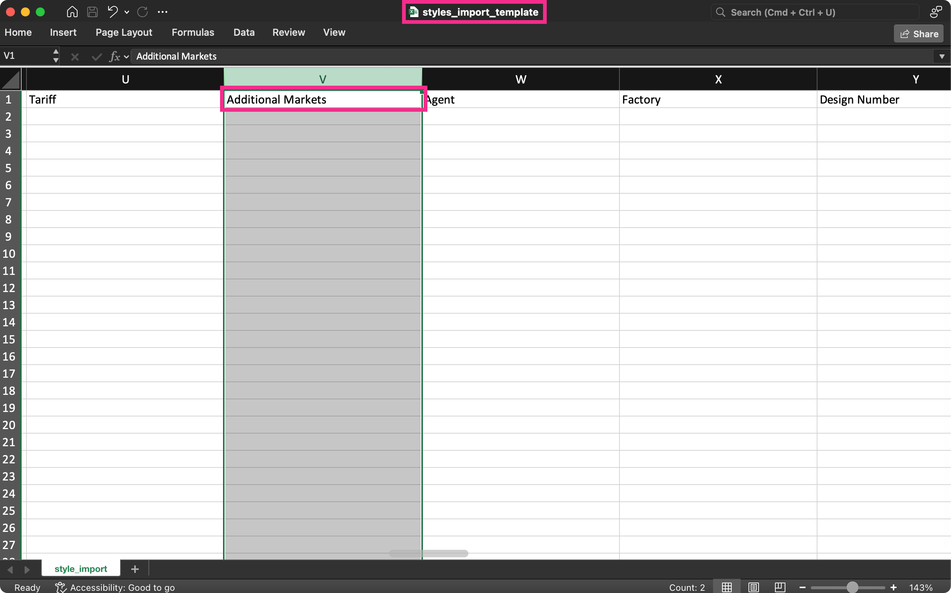Undo the last action
Image resolution: width=951 pixels, height=593 pixels.
[x=113, y=12]
